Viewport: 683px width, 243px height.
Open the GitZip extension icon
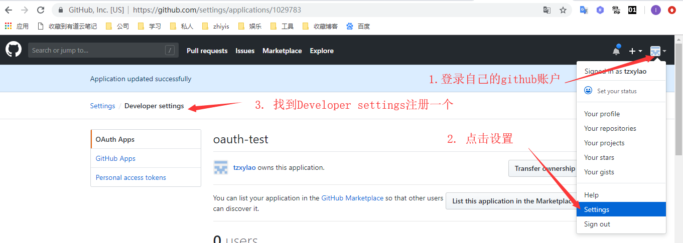(616, 10)
